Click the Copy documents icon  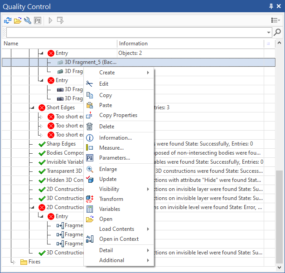(89, 95)
